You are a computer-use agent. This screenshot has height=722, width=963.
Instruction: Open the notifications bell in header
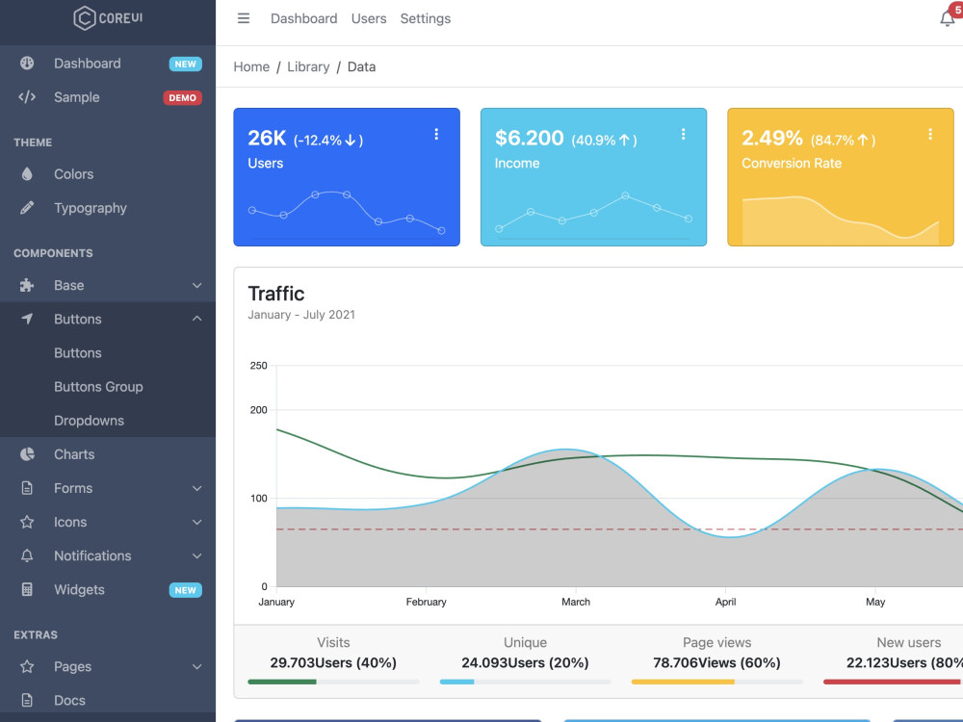pos(947,18)
